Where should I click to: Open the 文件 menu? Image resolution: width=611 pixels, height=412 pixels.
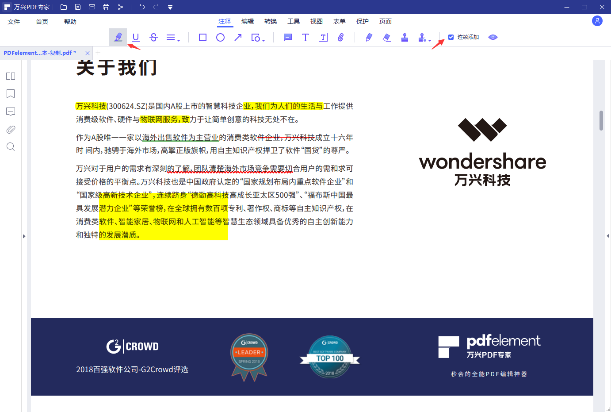[14, 21]
